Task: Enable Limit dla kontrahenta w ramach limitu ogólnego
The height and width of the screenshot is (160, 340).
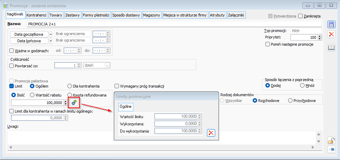Action: point(11,111)
